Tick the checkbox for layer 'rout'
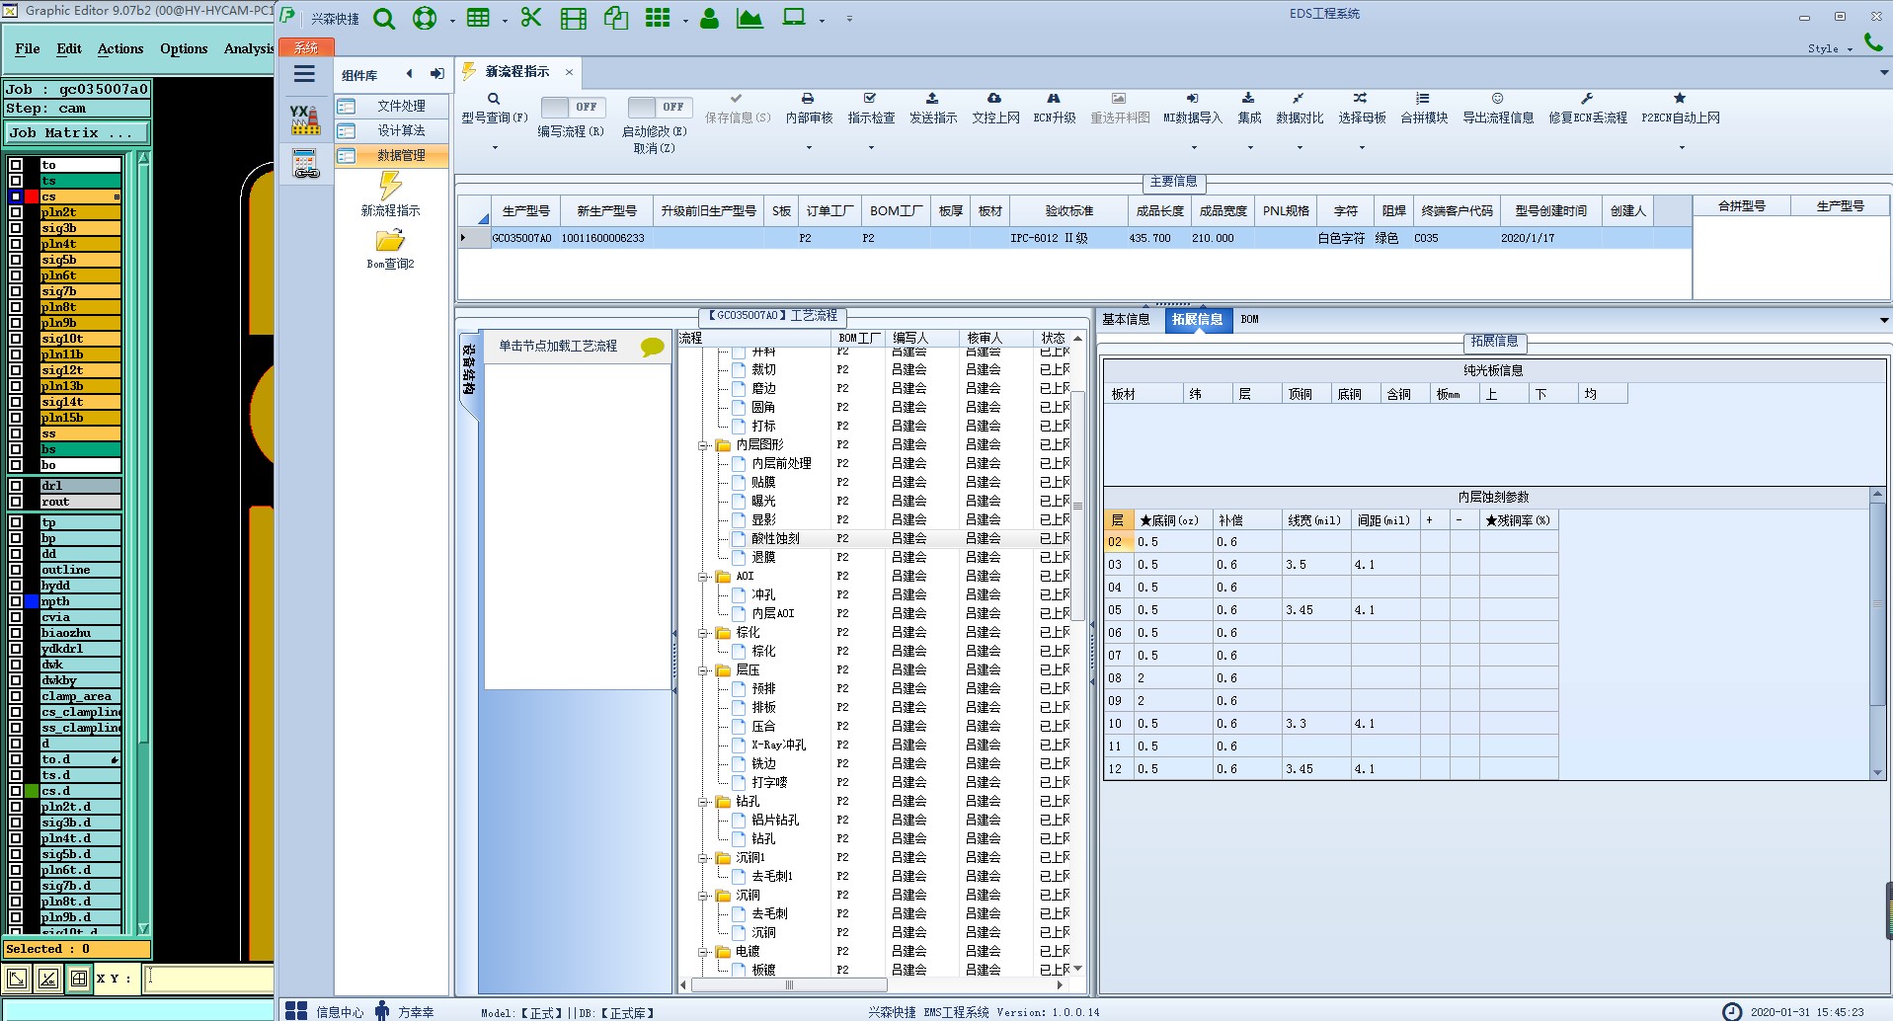1893x1021 pixels. pyautogui.click(x=16, y=502)
